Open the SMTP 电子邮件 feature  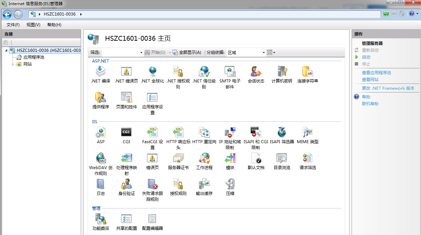coord(230,78)
